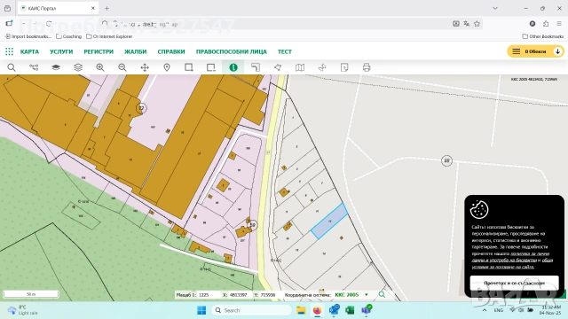Open the РЕГИСТРИ menu
The width and height of the screenshot is (568, 319).
99,51
